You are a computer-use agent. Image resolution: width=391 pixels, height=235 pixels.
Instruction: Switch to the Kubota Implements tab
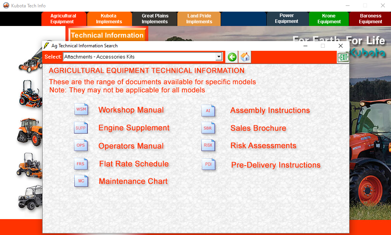(109, 19)
